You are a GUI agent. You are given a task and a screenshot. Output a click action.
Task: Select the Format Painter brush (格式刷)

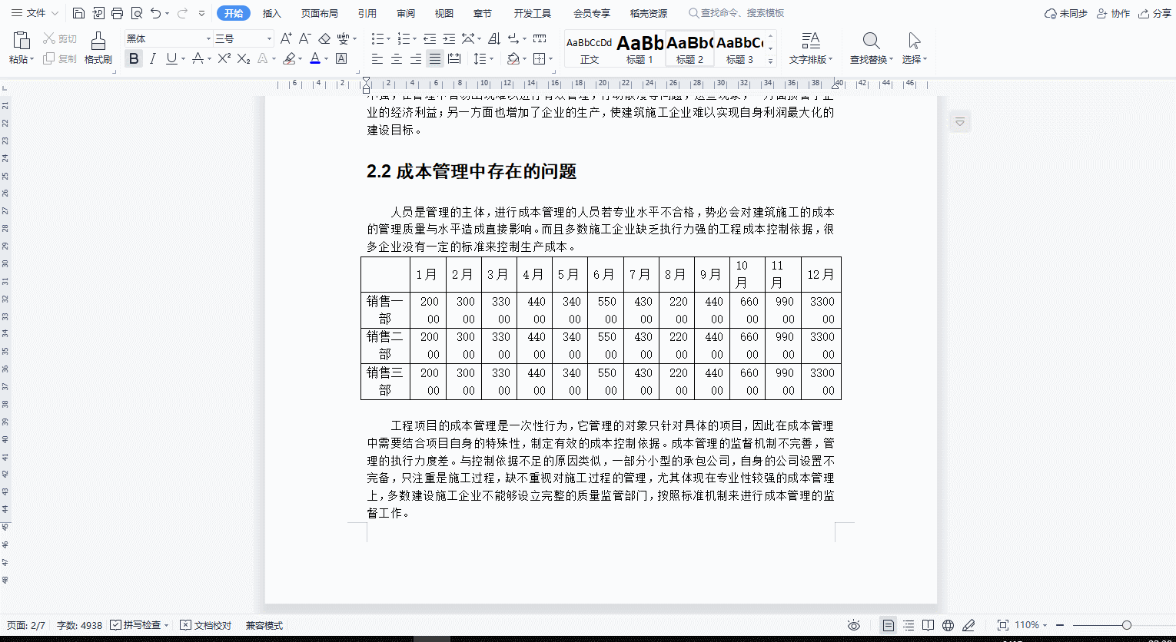click(x=98, y=48)
